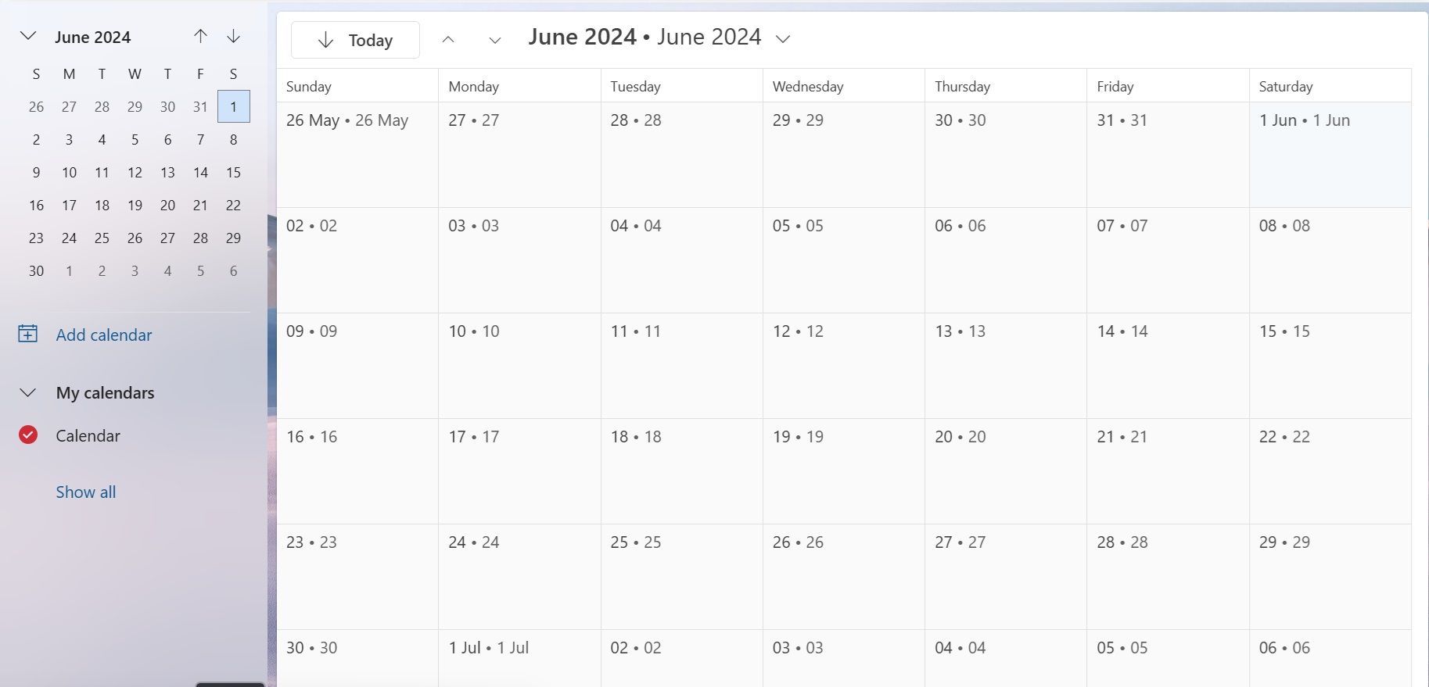The width and height of the screenshot is (1429, 687).
Task: Click the mini calendar previous month up arrow
Action: pyautogui.click(x=200, y=37)
